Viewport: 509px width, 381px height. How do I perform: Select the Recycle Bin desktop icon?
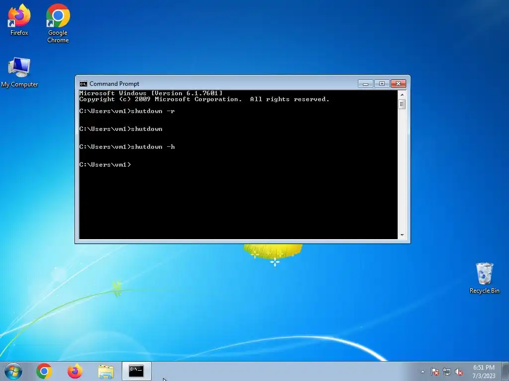click(x=484, y=278)
